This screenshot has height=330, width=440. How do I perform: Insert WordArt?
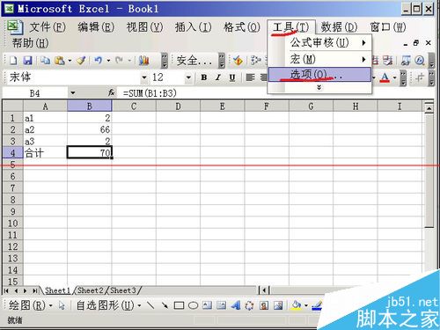point(236,305)
